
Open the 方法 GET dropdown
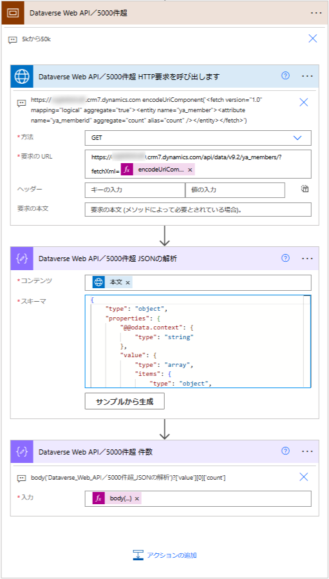point(198,138)
